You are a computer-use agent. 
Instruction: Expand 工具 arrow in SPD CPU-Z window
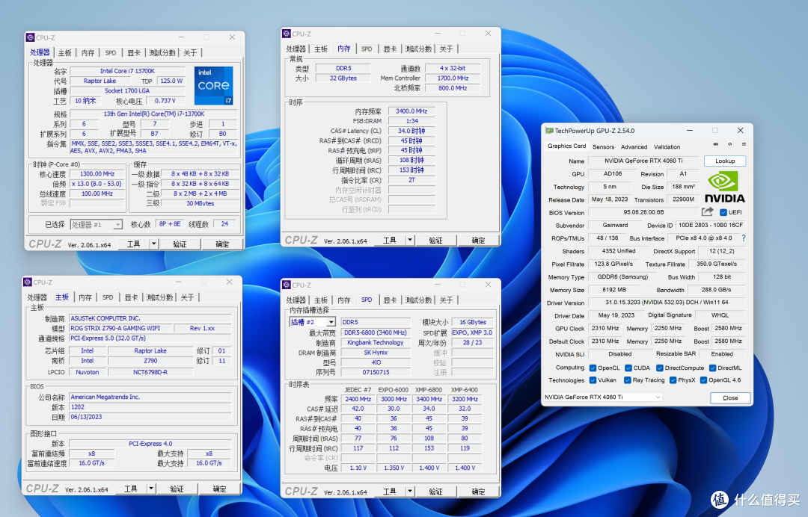click(410, 492)
